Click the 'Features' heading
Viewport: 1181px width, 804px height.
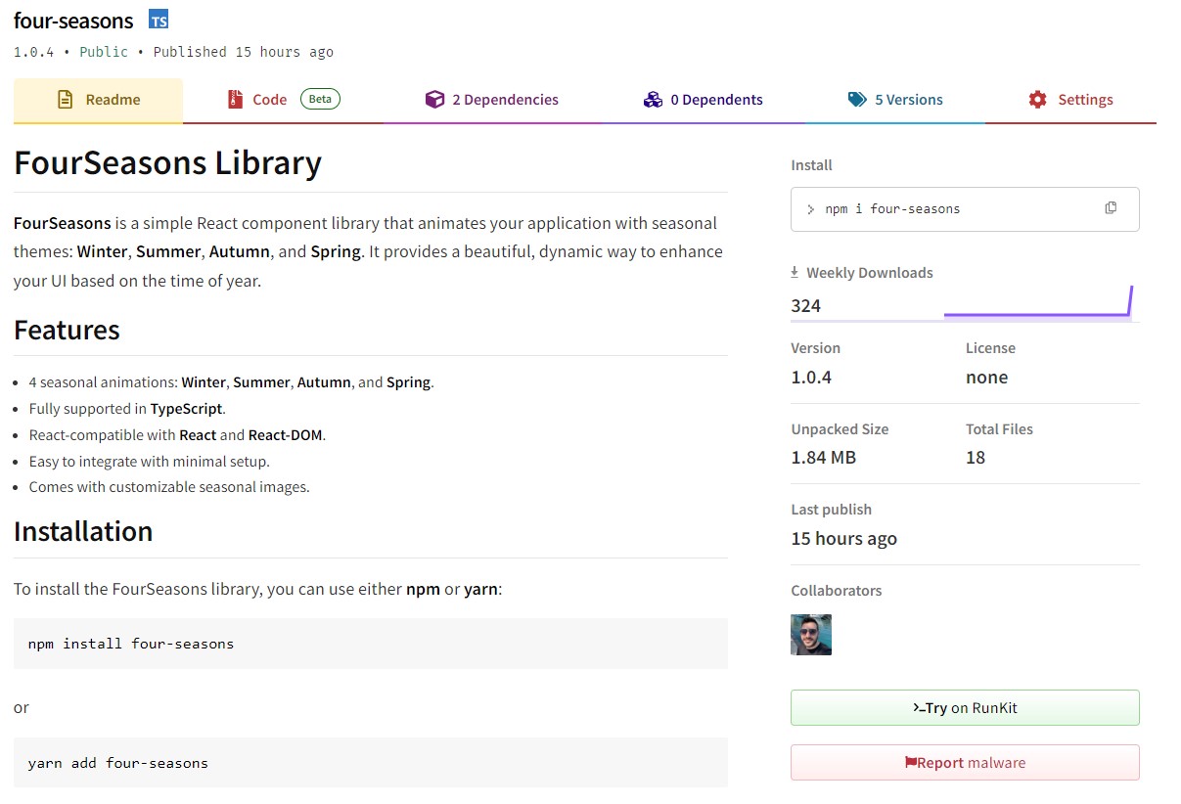pos(67,331)
